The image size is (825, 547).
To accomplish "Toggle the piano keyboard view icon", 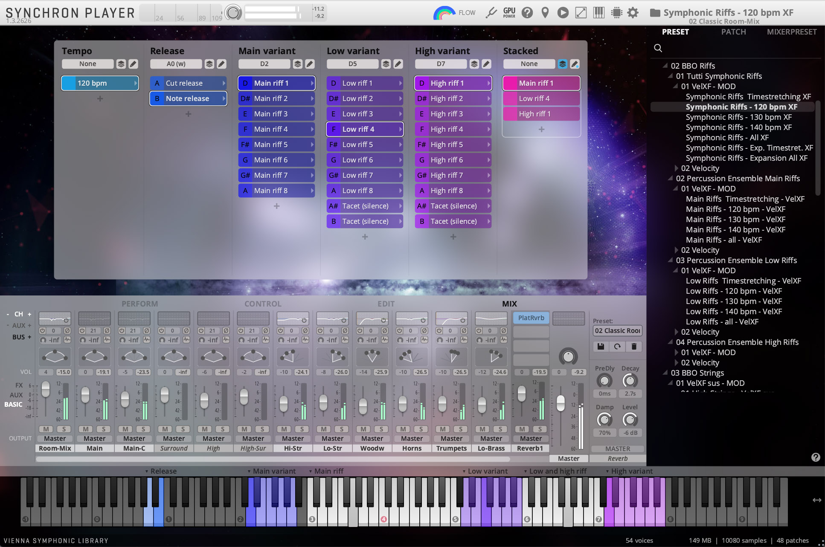I will [598, 13].
